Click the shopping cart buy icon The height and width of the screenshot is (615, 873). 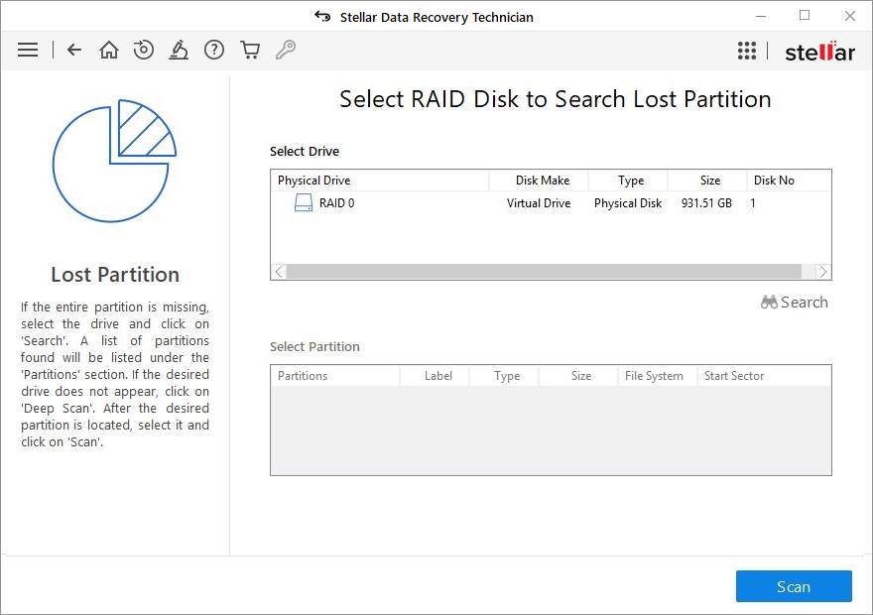pyautogui.click(x=250, y=50)
